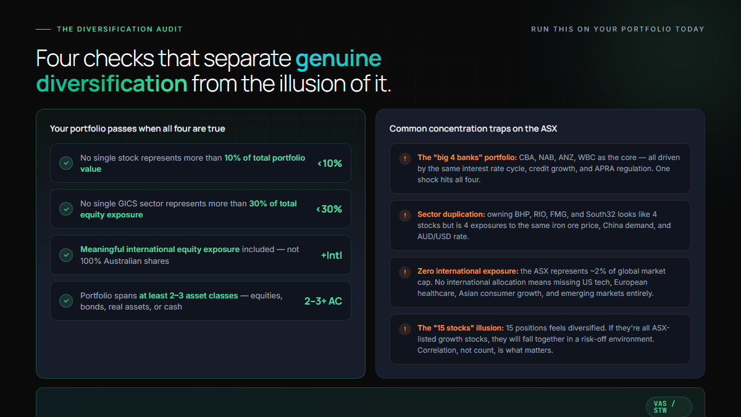This screenshot has height=417, width=741.
Task: Select the <10% badge
Action: pos(330,163)
